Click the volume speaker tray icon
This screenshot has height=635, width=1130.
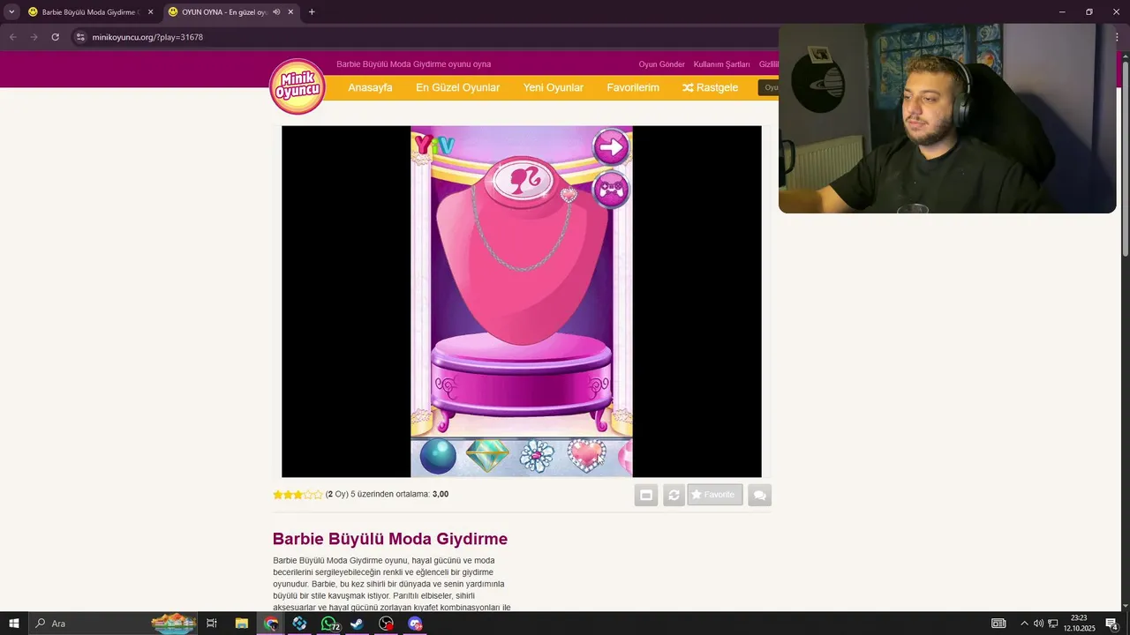click(x=1038, y=624)
